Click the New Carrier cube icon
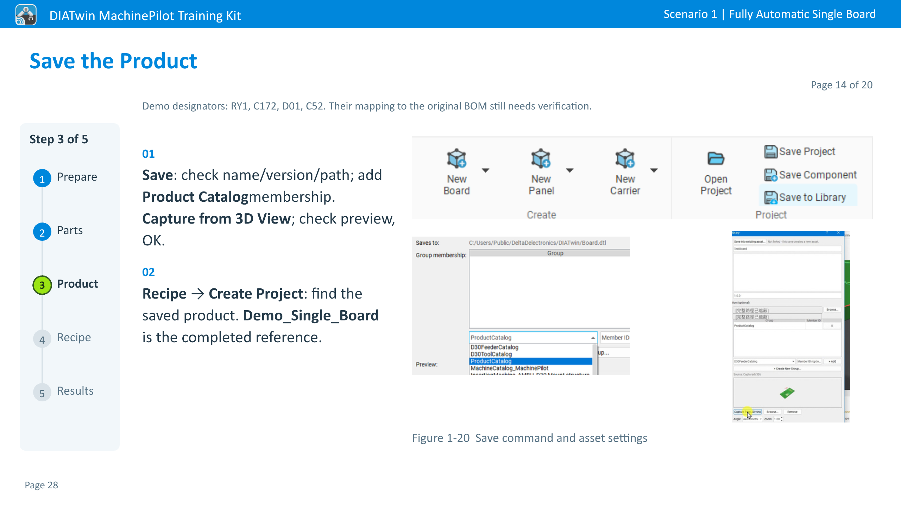Viewport: 901px width, 507px height. pos(625,159)
